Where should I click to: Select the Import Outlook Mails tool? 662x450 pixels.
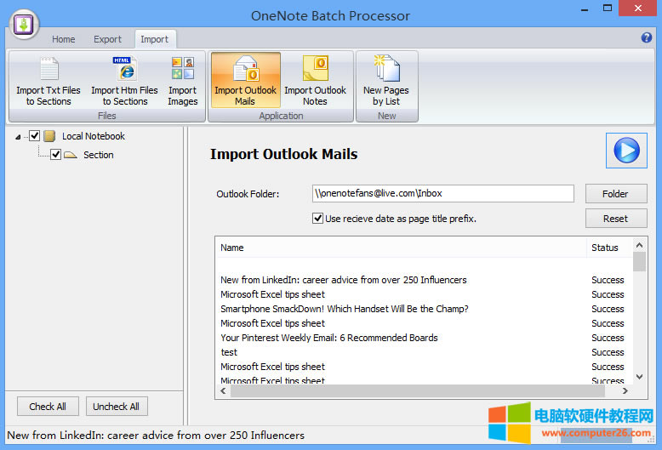pyautogui.click(x=245, y=80)
